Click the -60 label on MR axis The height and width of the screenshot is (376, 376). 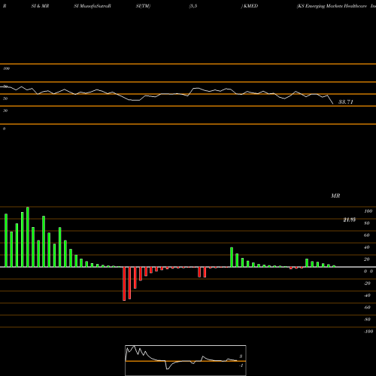(x=367, y=308)
